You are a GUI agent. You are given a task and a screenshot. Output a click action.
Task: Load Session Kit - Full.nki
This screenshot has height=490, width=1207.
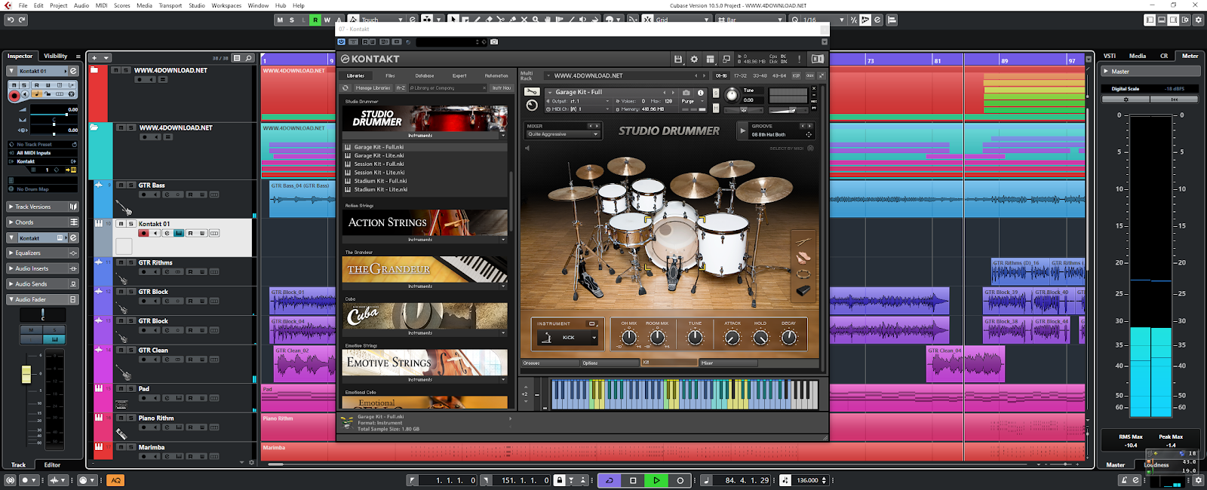(379, 164)
